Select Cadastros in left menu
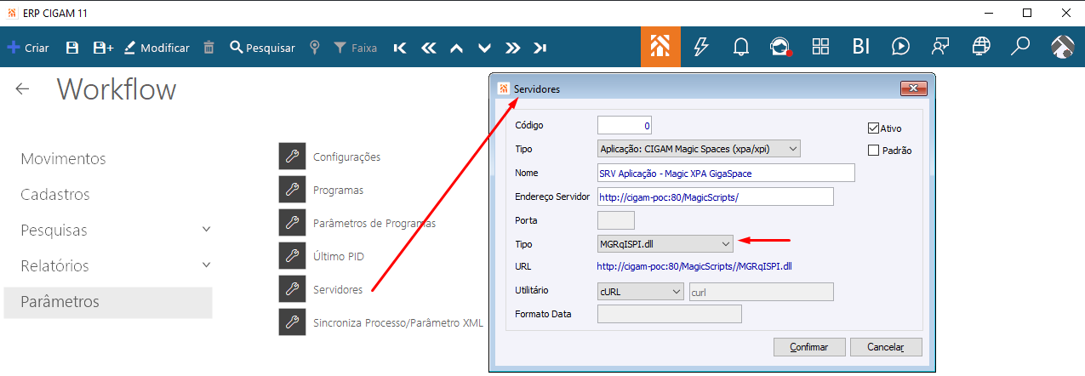1085x376 pixels. pyautogui.click(x=55, y=195)
